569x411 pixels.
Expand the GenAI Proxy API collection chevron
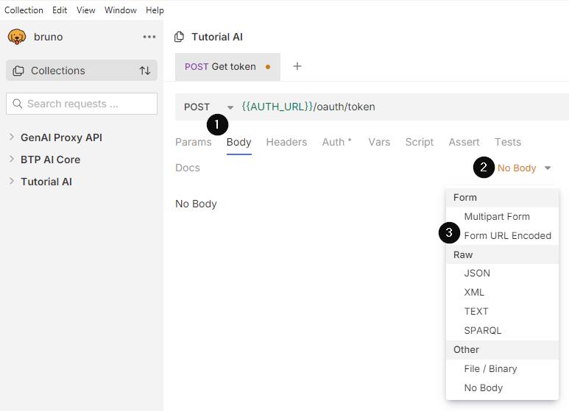point(12,137)
